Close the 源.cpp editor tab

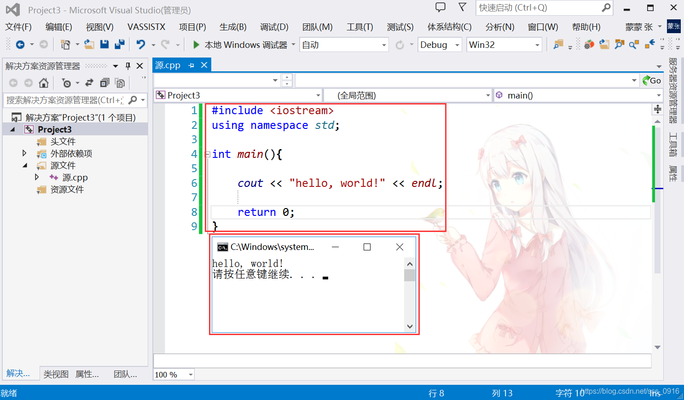coord(204,65)
